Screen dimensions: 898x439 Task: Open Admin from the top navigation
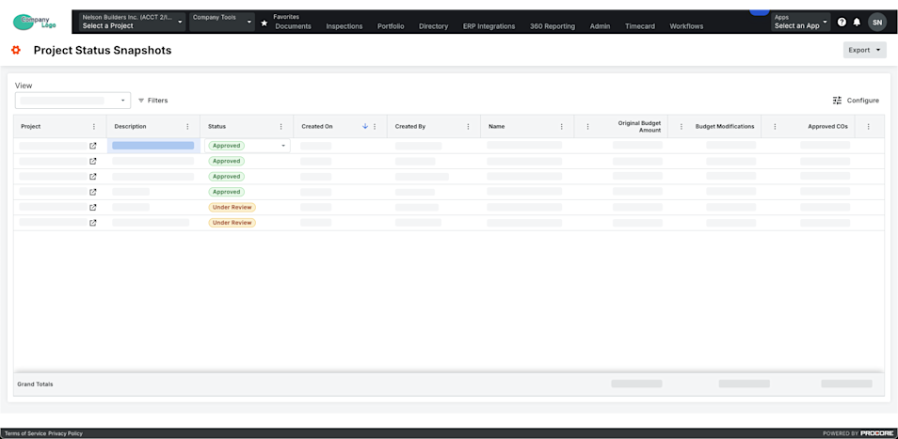pyautogui.click(x=601, y=26)
